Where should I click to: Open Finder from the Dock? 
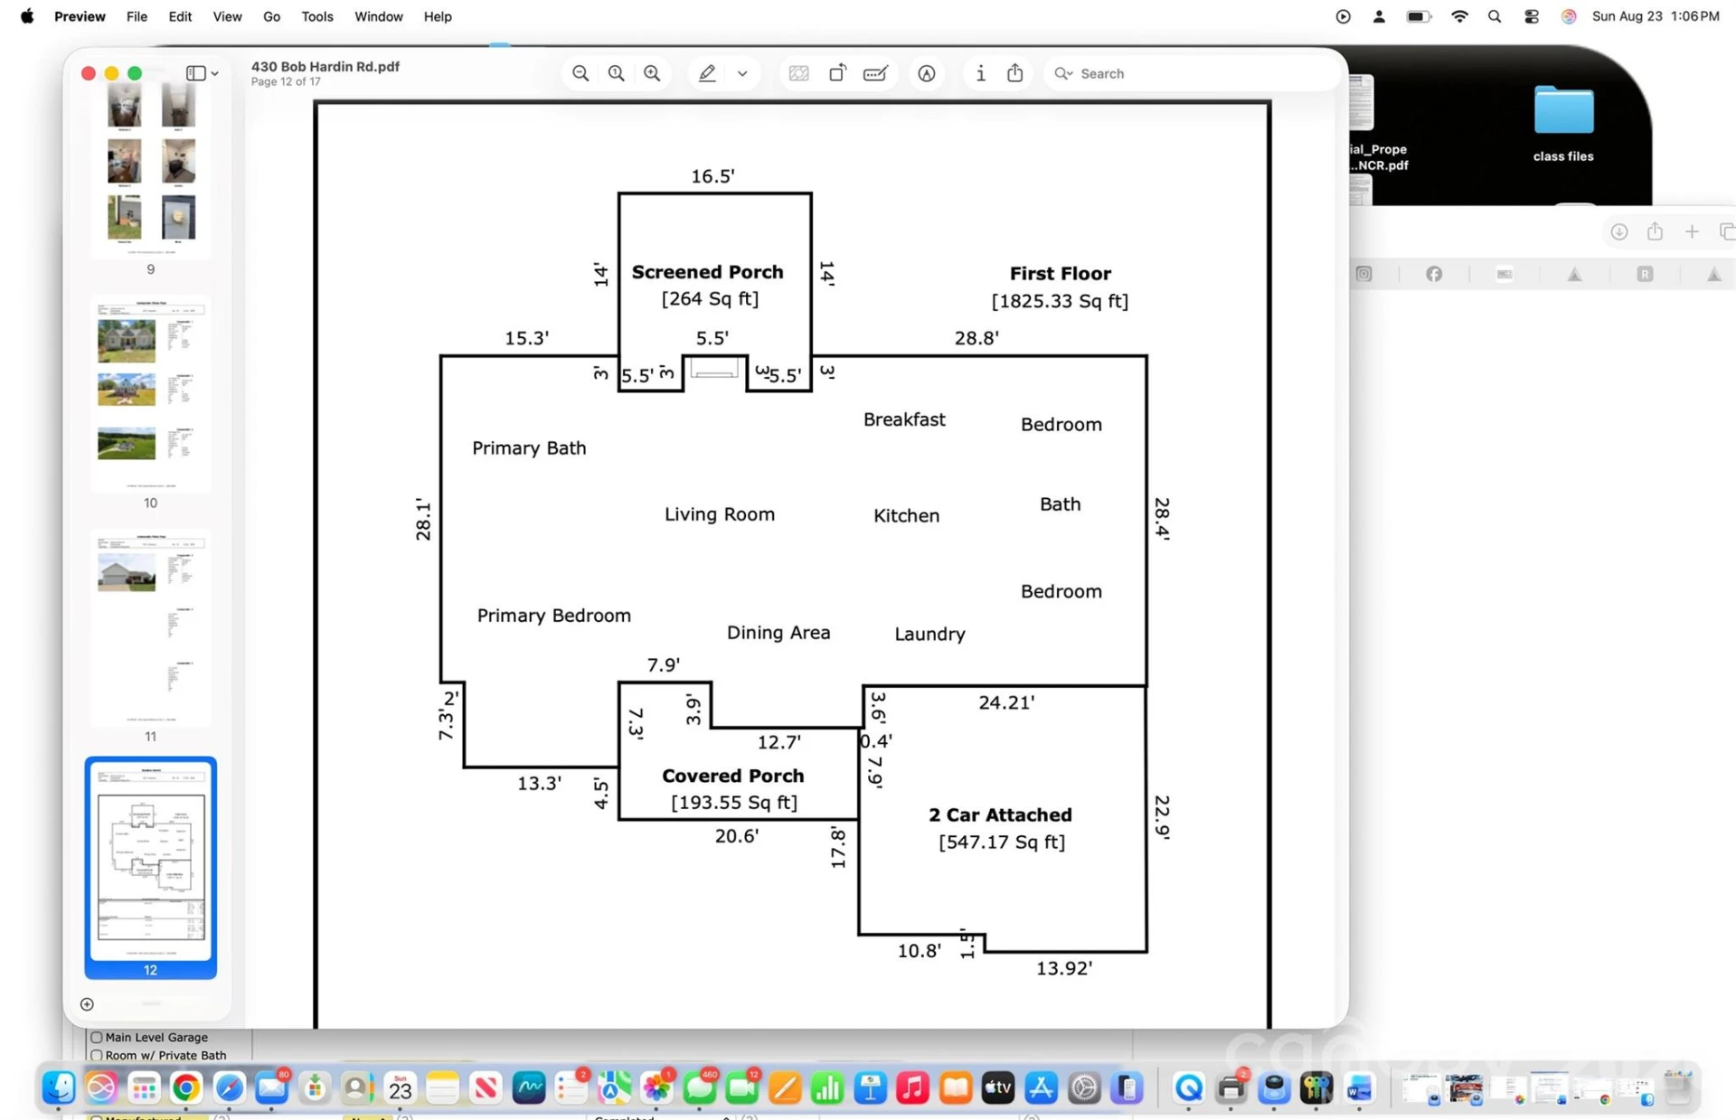[x=59, y=1087]
